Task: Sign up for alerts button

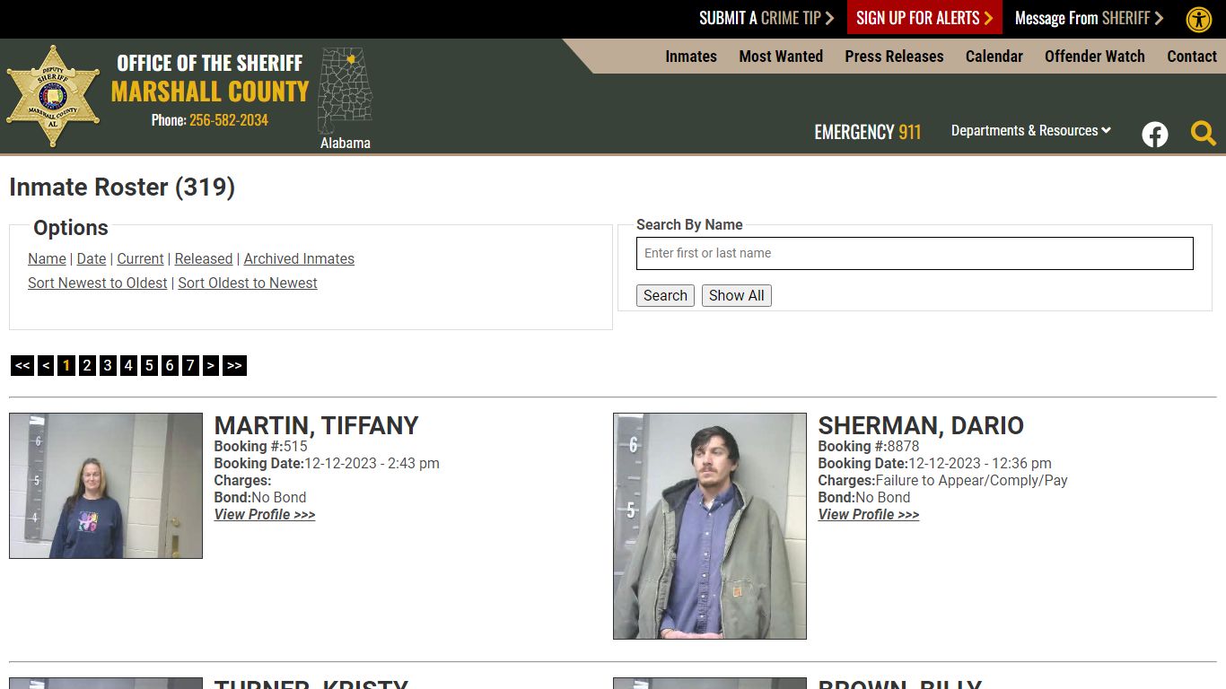Action: point(924,18)
